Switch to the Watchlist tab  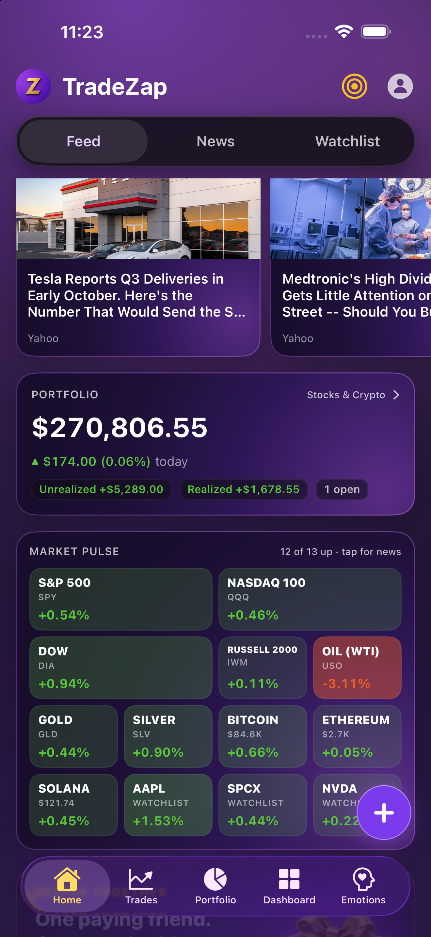pos(347,141)
